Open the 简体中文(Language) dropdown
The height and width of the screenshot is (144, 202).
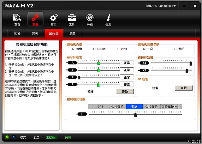pos(161,6)
